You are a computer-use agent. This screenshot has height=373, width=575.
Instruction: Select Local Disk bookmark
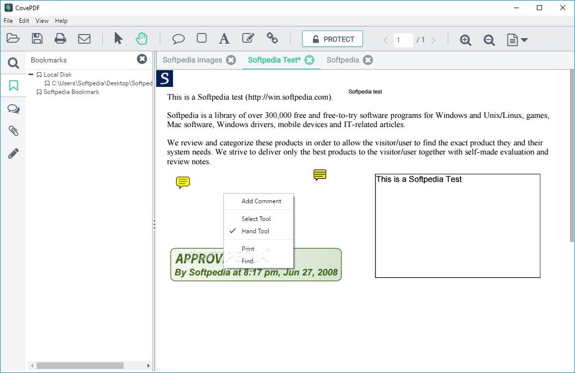[57, 75]
